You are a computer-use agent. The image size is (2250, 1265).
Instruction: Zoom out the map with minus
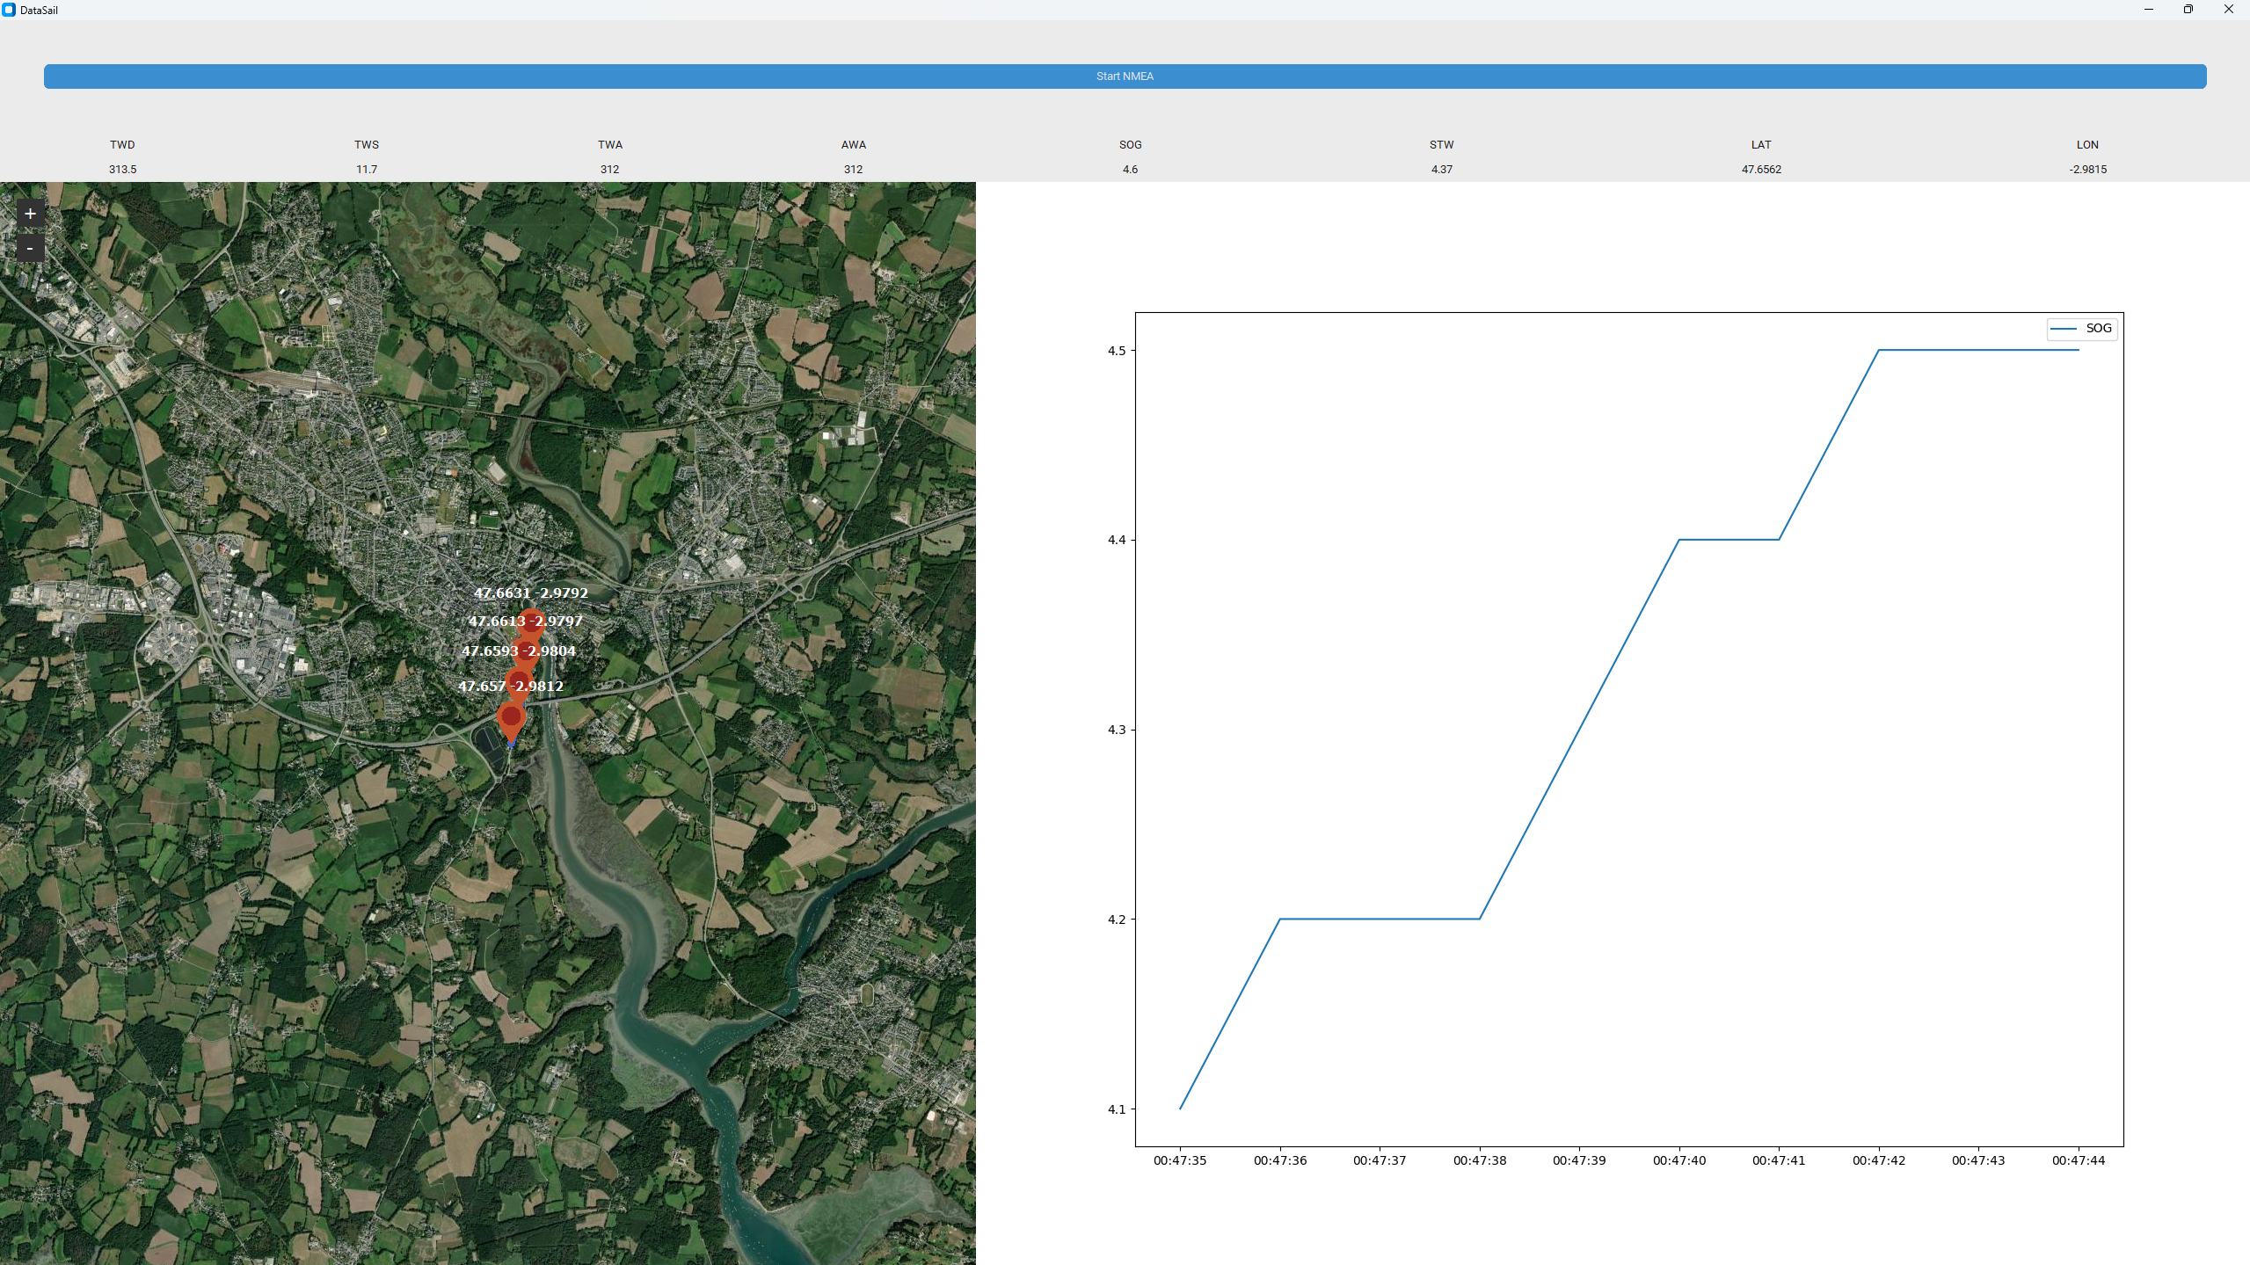pos(30,249)
